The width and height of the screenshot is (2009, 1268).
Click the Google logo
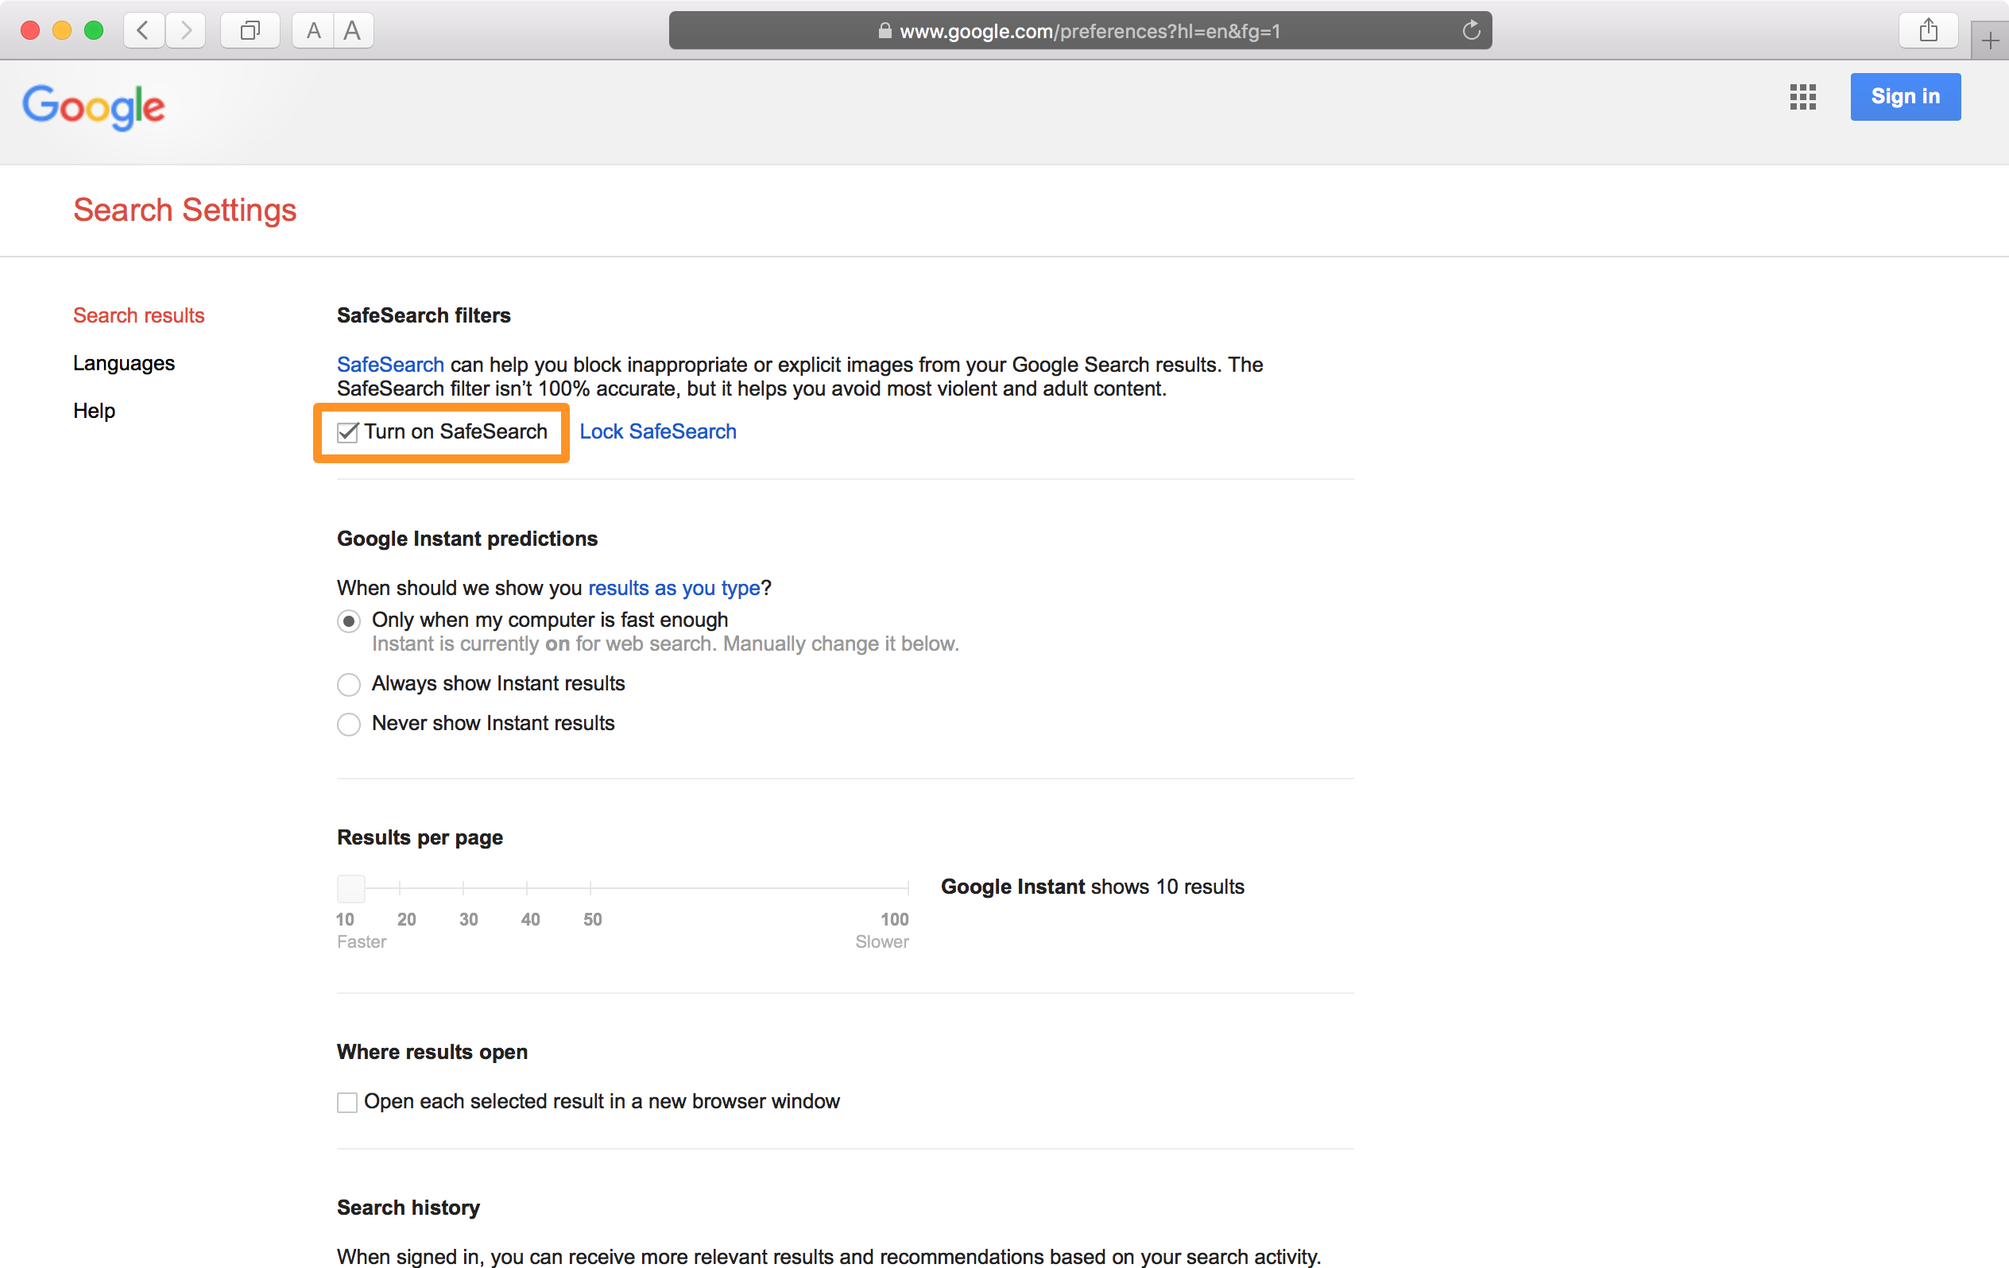(x=94, y=106)
